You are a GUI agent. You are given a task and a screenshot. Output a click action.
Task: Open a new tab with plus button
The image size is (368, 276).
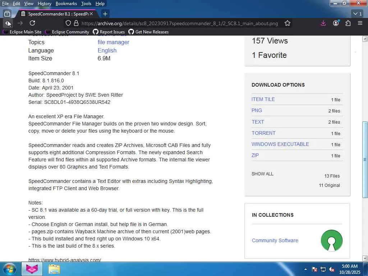tap(105, 14)
